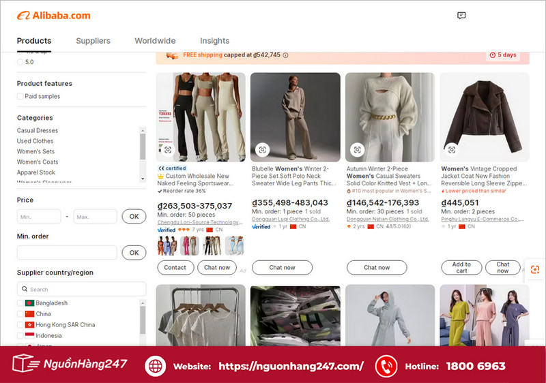Click the Min. order quantity input field
Image resolution: width=546 pixels, height=383 pixels.
tap(67, 253)
